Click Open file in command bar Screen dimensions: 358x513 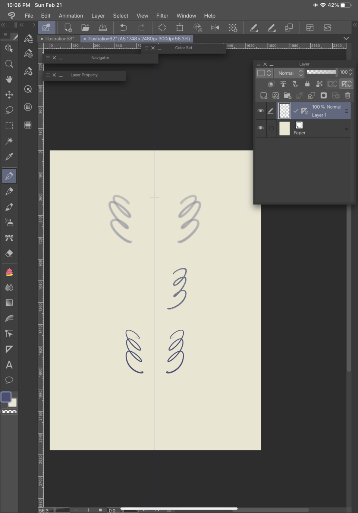tap(85, 28)
